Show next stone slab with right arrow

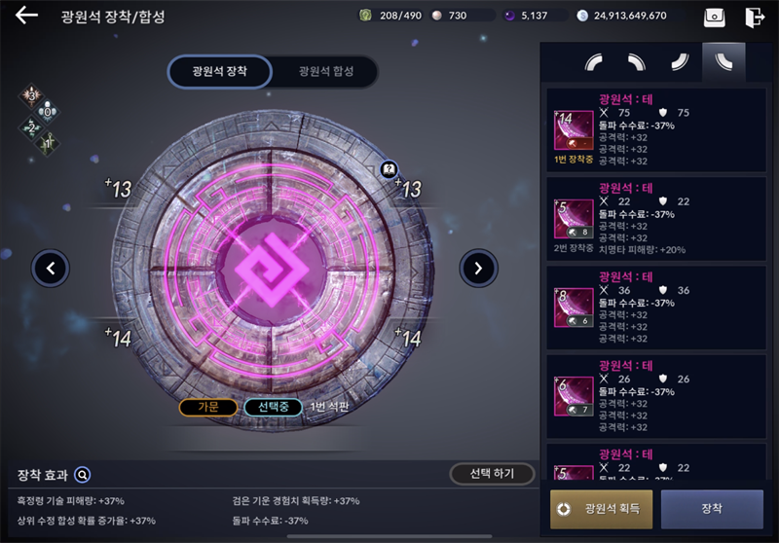click(x=478, y=269)
